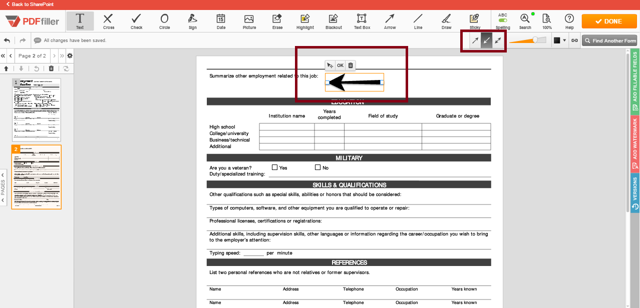Select the Date tool
Image resolution: width=640 pixels, height=308 pixels.
click(x=221, y=21)
